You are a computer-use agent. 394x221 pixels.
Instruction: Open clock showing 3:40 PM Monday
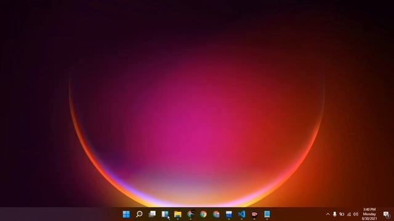[x=369, y=214]
